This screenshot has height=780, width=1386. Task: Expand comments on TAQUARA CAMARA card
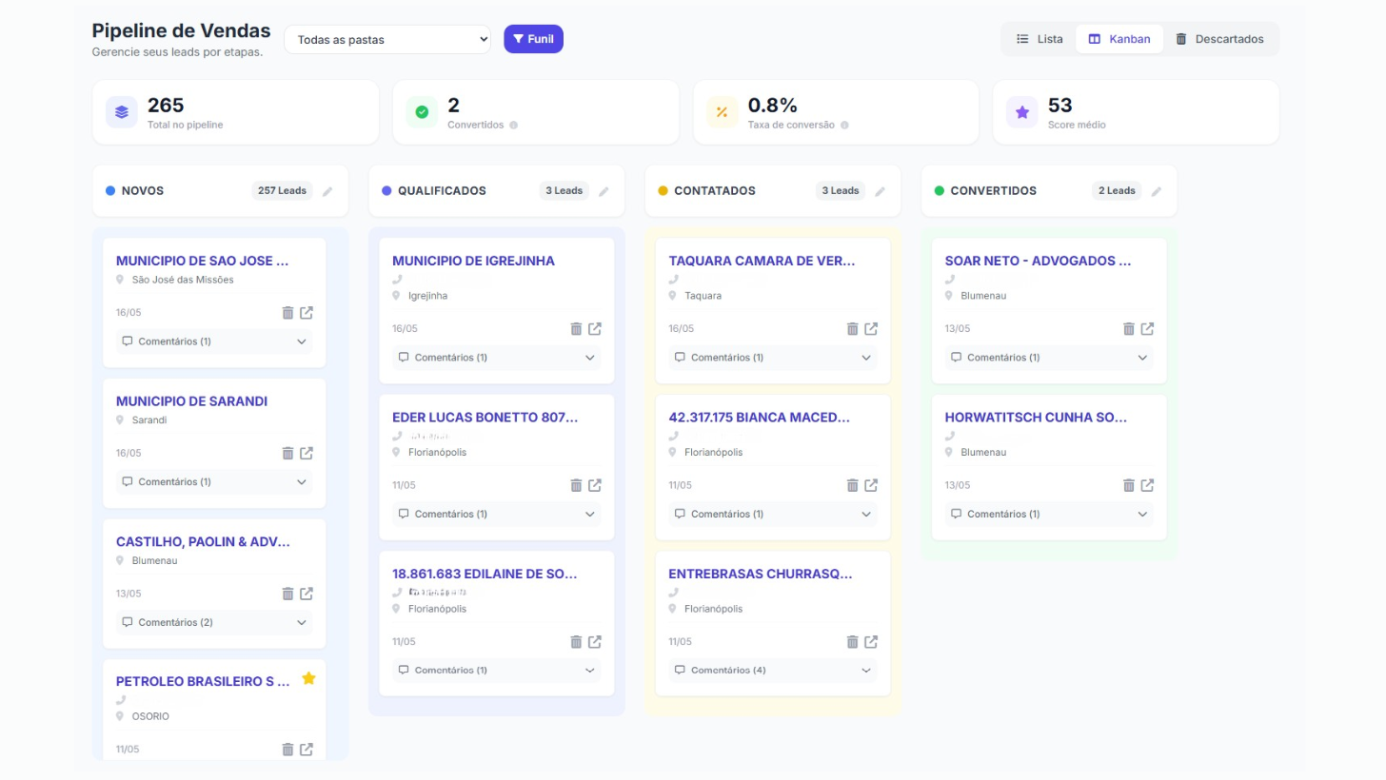pos(773,358)
